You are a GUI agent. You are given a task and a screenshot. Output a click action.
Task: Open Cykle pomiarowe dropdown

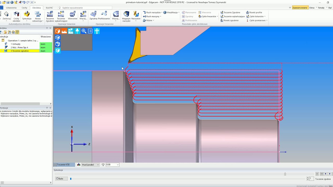(x=257, y=20)
